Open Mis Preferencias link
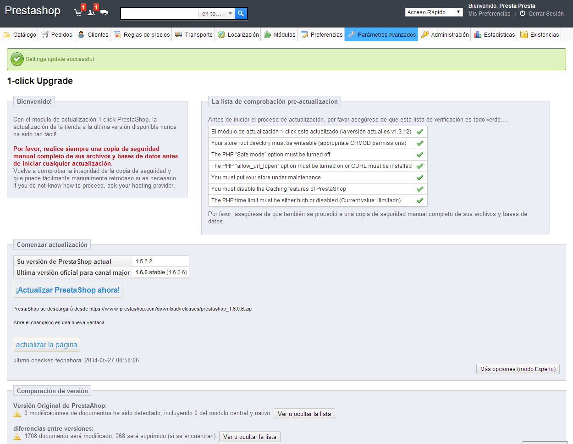573x444 pixels. tap(489, 14)
